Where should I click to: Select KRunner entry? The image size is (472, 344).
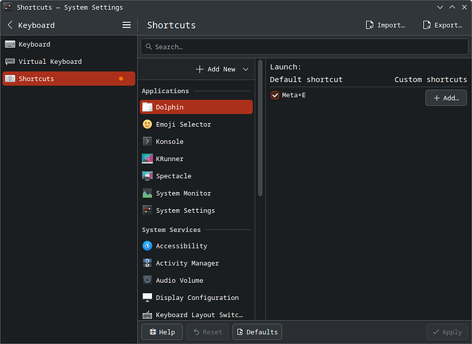(x=196, y=159)
